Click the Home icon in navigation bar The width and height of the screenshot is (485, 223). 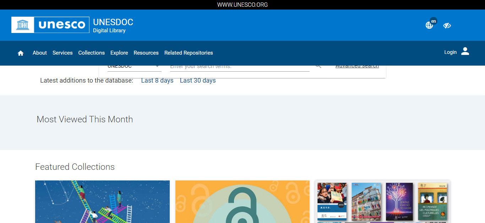click(21, 53)
